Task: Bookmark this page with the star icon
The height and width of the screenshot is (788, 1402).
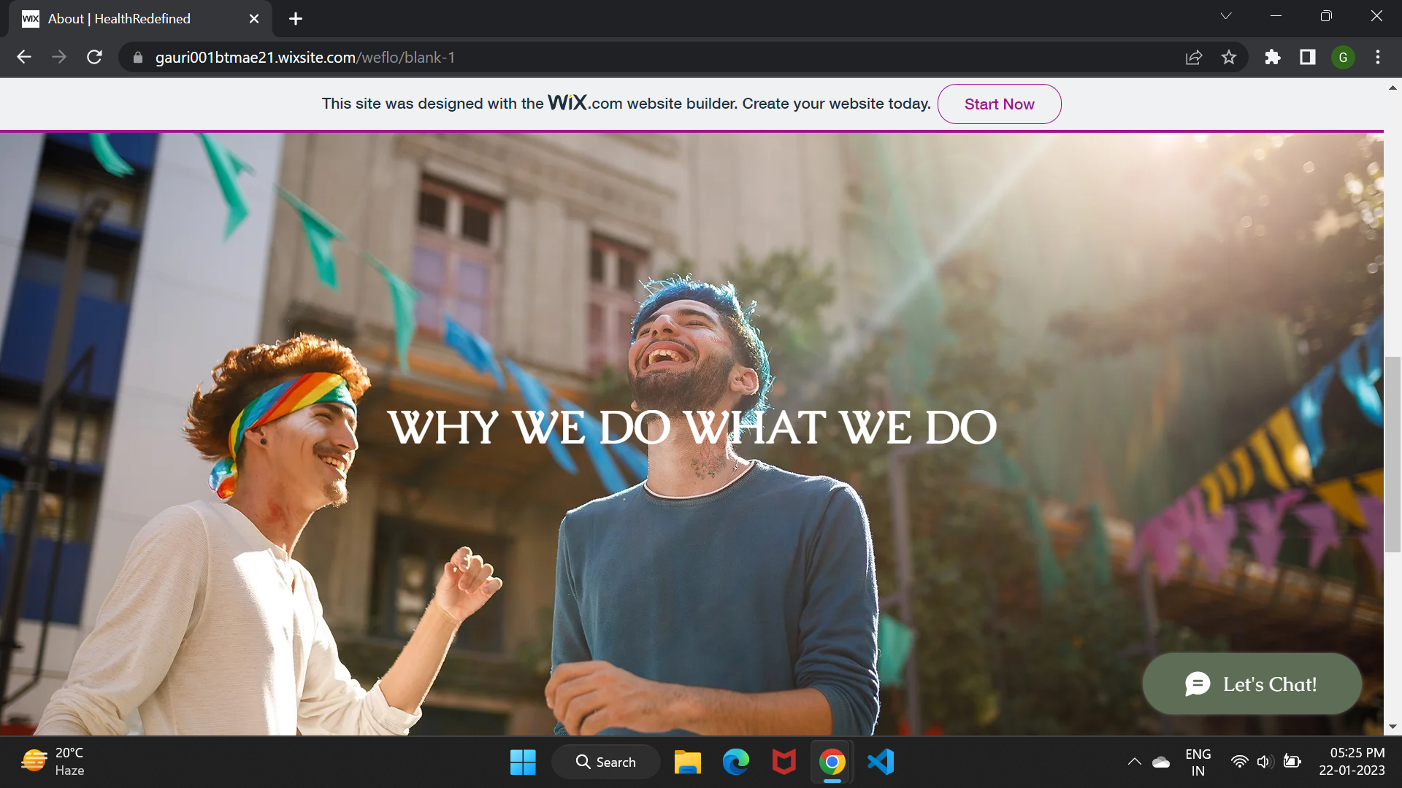Action: click(1229, 57)
